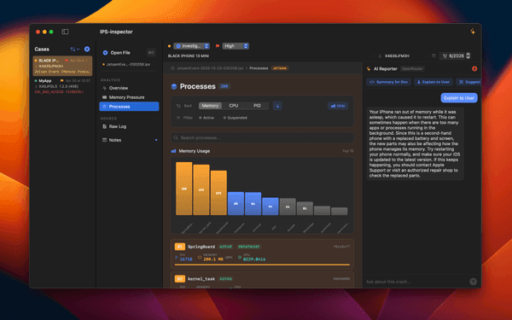The width and height of the screenshot is (512, 320).
Task: Toggle the sidebar panel icon
Action: click(65, 32)
